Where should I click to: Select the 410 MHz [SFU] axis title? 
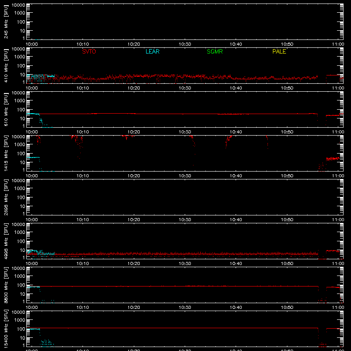pyautogui.click(x=6, y=65)
